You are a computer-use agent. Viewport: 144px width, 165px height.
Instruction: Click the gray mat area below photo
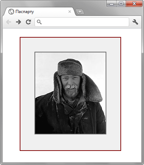point(70,142)
